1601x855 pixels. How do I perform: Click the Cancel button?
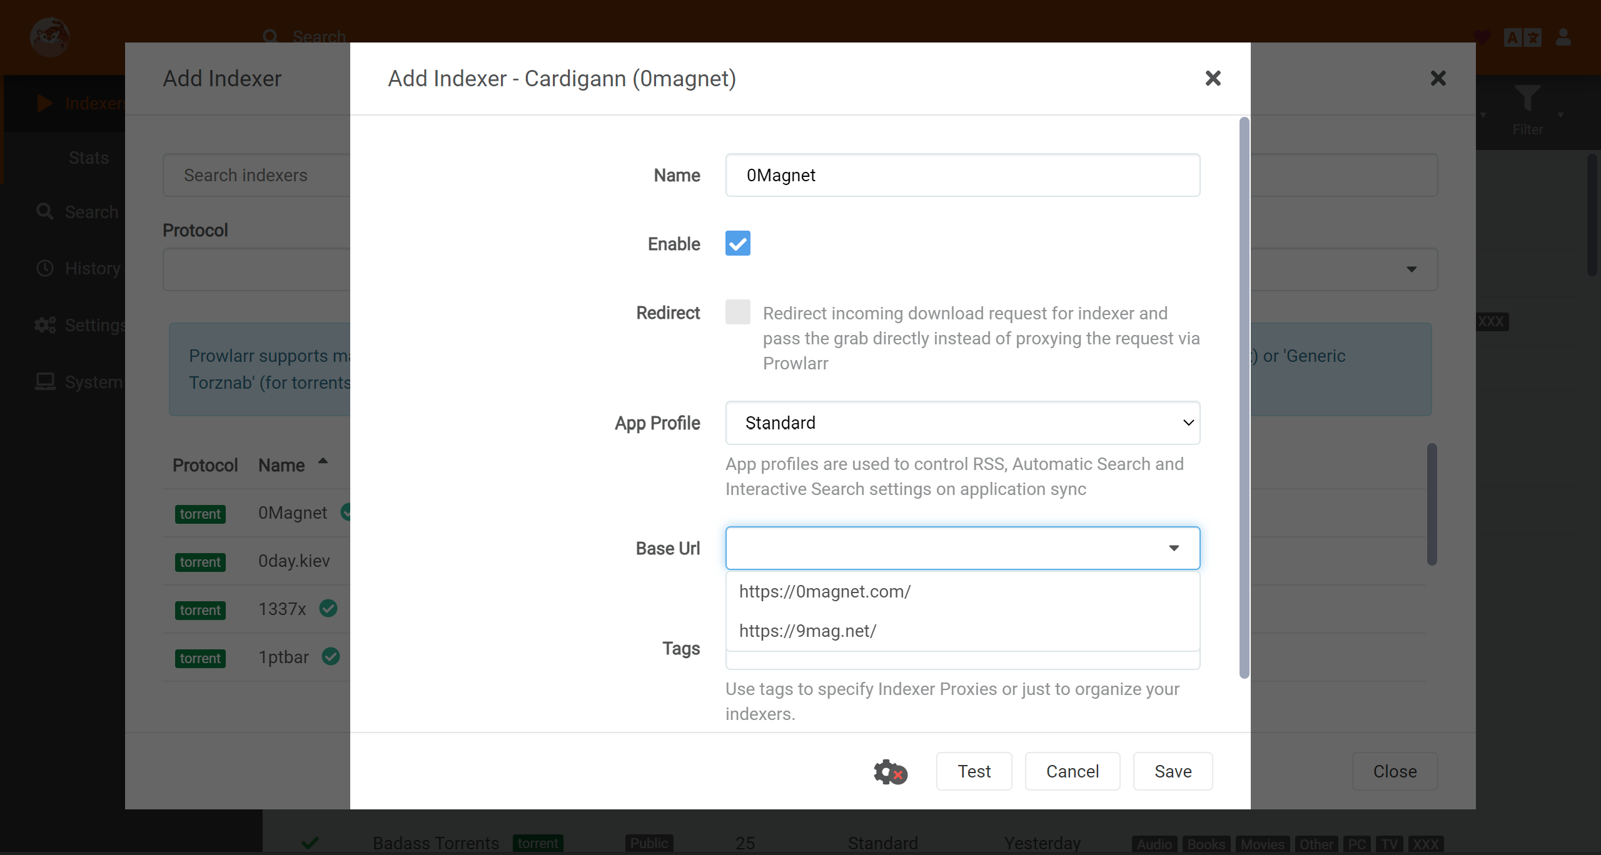[x=1072, y=771]
